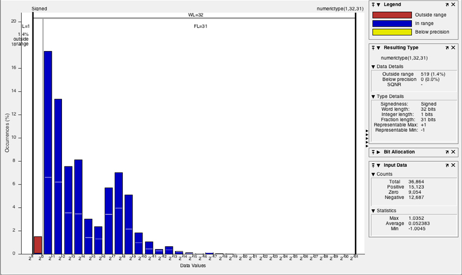This screenshot has height=275, width=462.
Task: Click the FL=31 label in the plot
Action: coord(201,26)
